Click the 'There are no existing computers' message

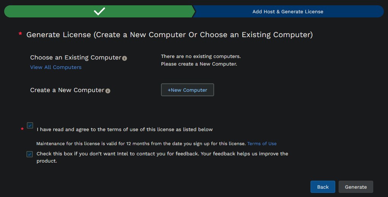pyautogui.click(x=201, y=56)
